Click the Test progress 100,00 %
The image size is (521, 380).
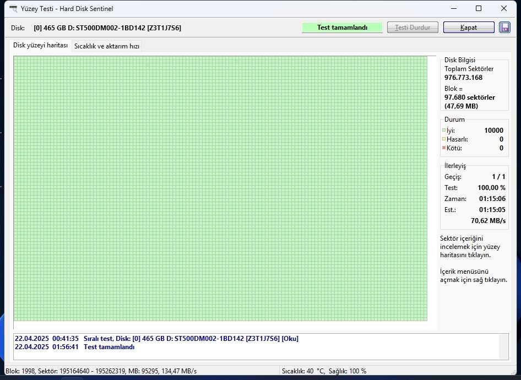pos(491,188)
